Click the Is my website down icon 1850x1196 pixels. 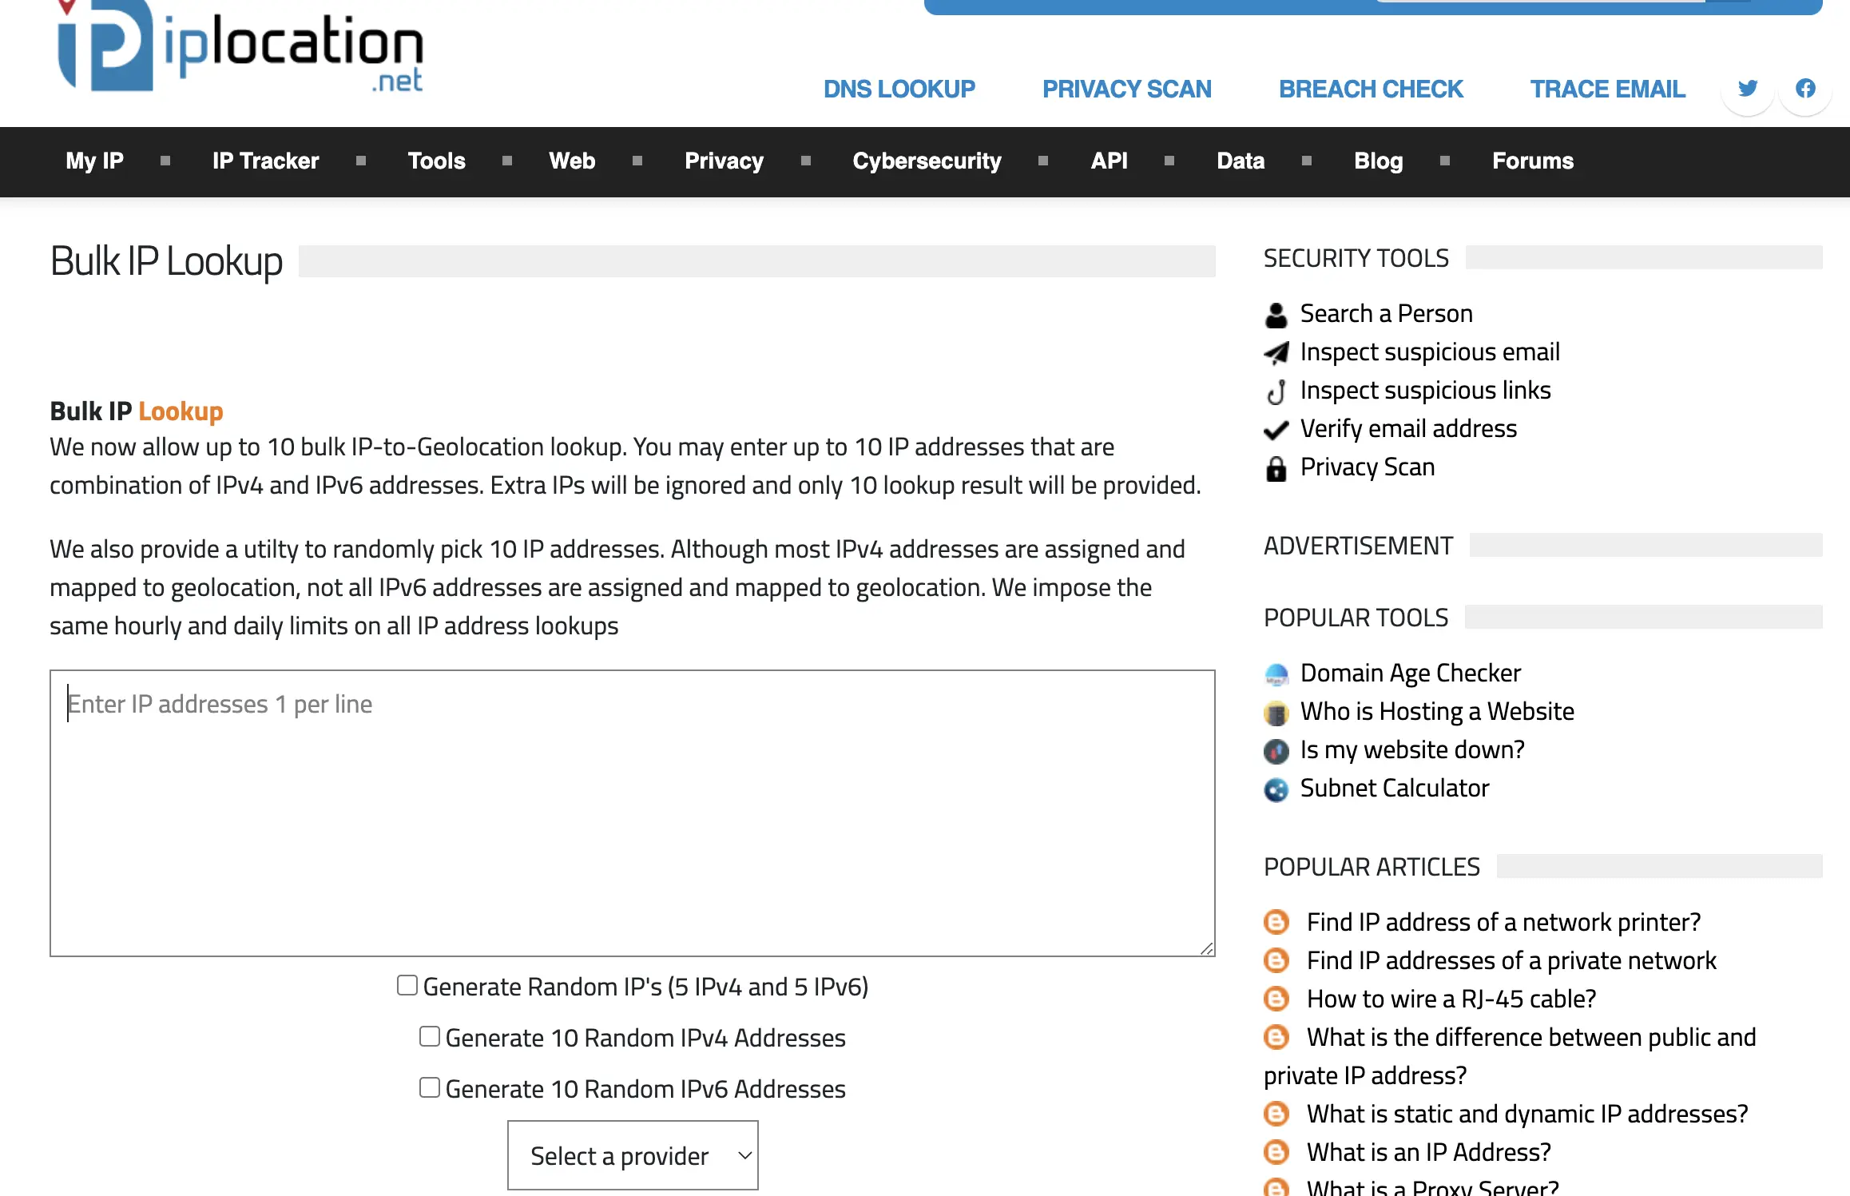pos(1277,751)
